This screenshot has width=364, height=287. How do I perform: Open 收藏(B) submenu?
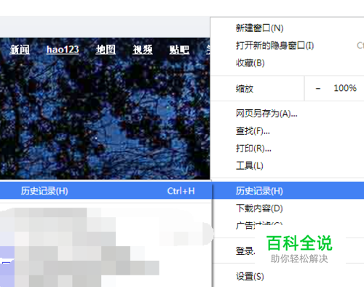[250, 63]
